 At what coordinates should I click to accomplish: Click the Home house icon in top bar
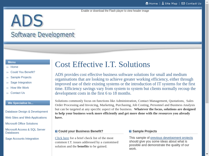(147, 3)
